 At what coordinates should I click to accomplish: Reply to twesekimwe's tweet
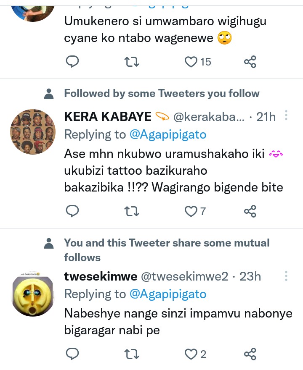tap(73, 354)
